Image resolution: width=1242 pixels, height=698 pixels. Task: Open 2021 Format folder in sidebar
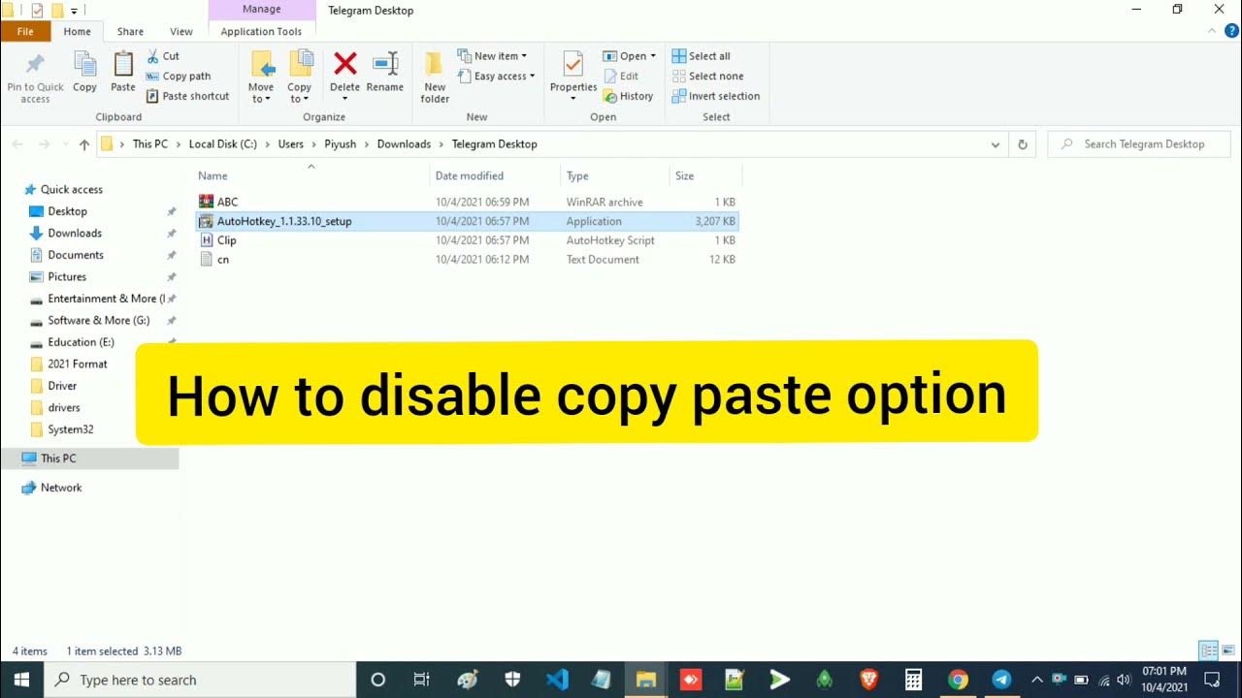click(x=78, y=365)
